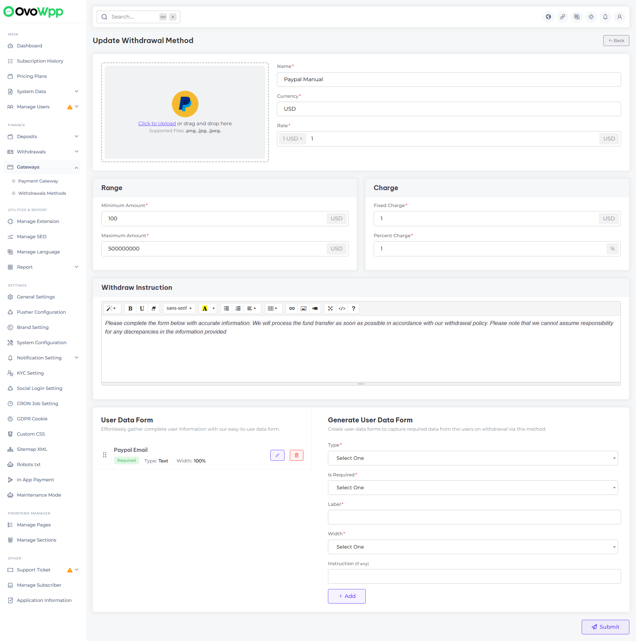The width and height of the screenshot is (636, 641).
Task: Expand the sans-serif font family dropdown
Action: pyautogui.click(x=179, y=308)
